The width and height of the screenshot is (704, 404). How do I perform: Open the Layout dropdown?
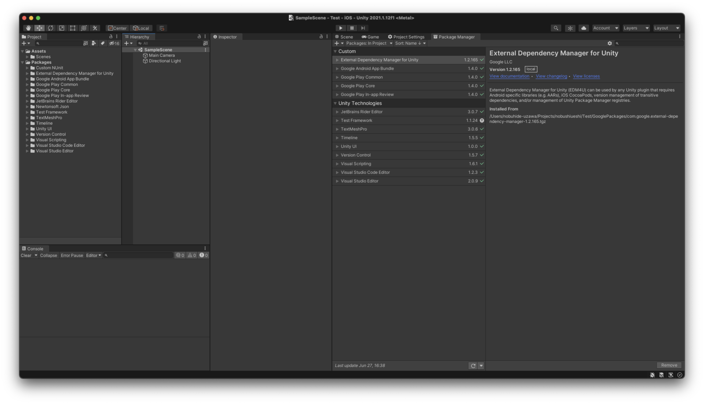pos(667,28)
